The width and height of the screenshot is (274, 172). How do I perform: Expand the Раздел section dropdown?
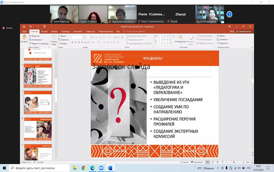64,43
